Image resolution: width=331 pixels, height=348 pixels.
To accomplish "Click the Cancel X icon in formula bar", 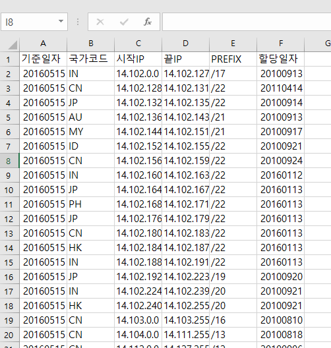I will (x=100, y=22).
